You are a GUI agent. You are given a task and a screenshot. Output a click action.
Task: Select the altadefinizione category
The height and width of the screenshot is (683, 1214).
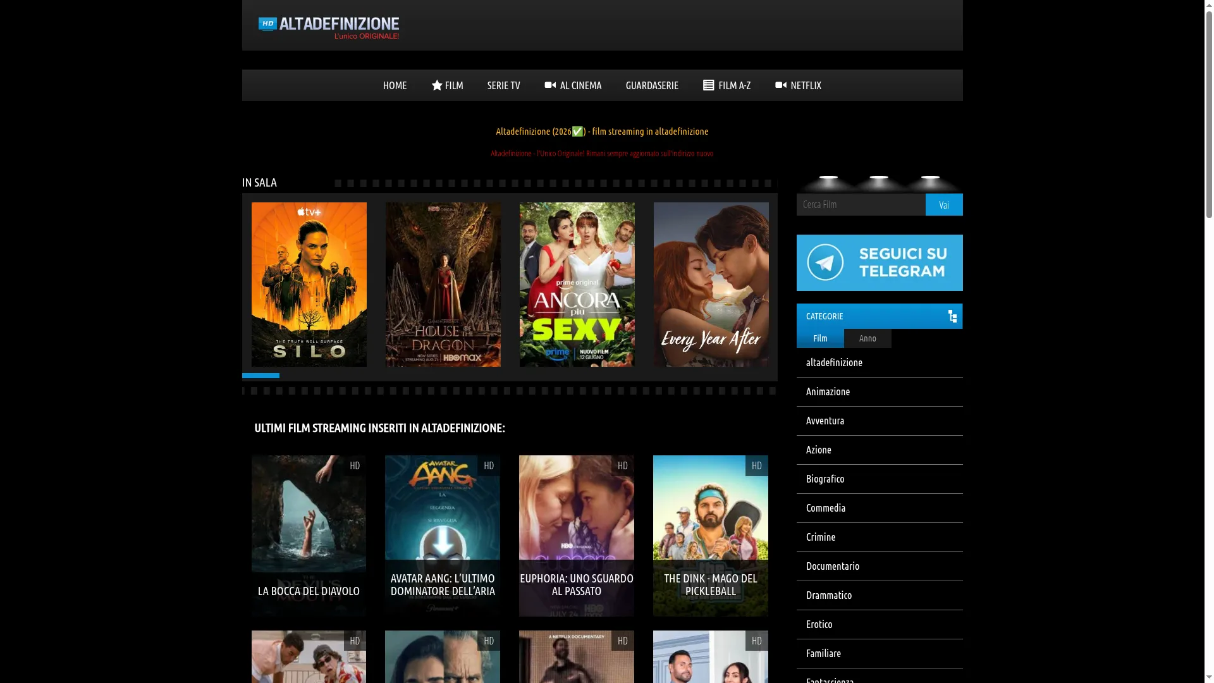click(x=880, y=363)
